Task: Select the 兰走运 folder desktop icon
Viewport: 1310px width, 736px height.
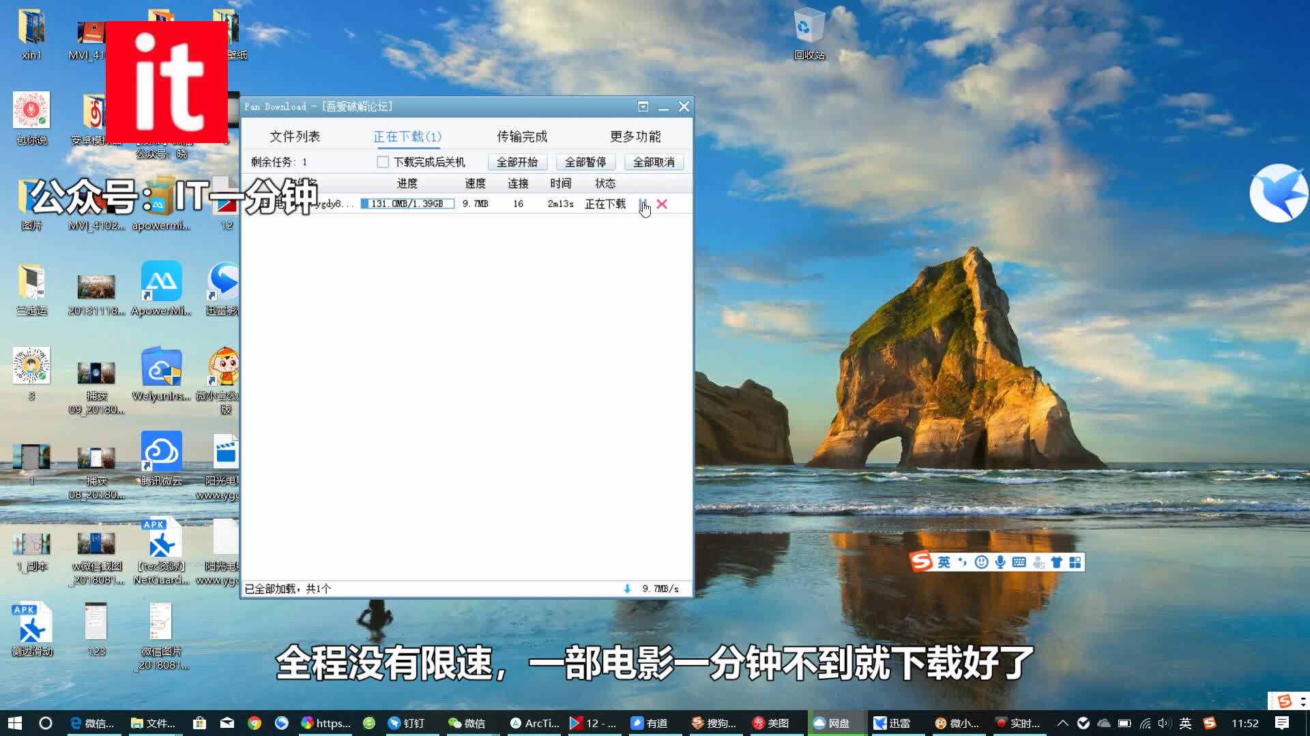Action: pyautogui.click(x=31, y=290)
